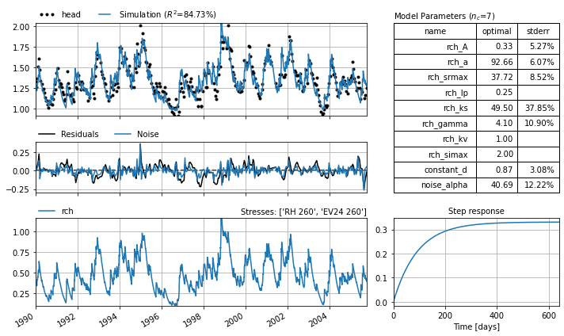Click the 'rch_A' parameter name cell
This screenshot has width=564, height=336.
coord(435,47)
